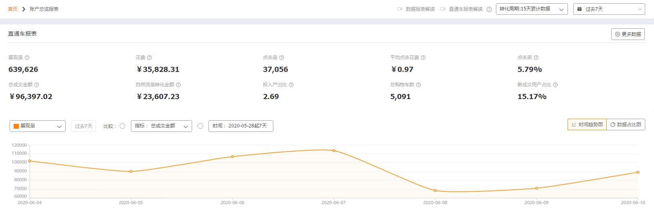Click the 过去7天 button beside metric dropdown

83,126
